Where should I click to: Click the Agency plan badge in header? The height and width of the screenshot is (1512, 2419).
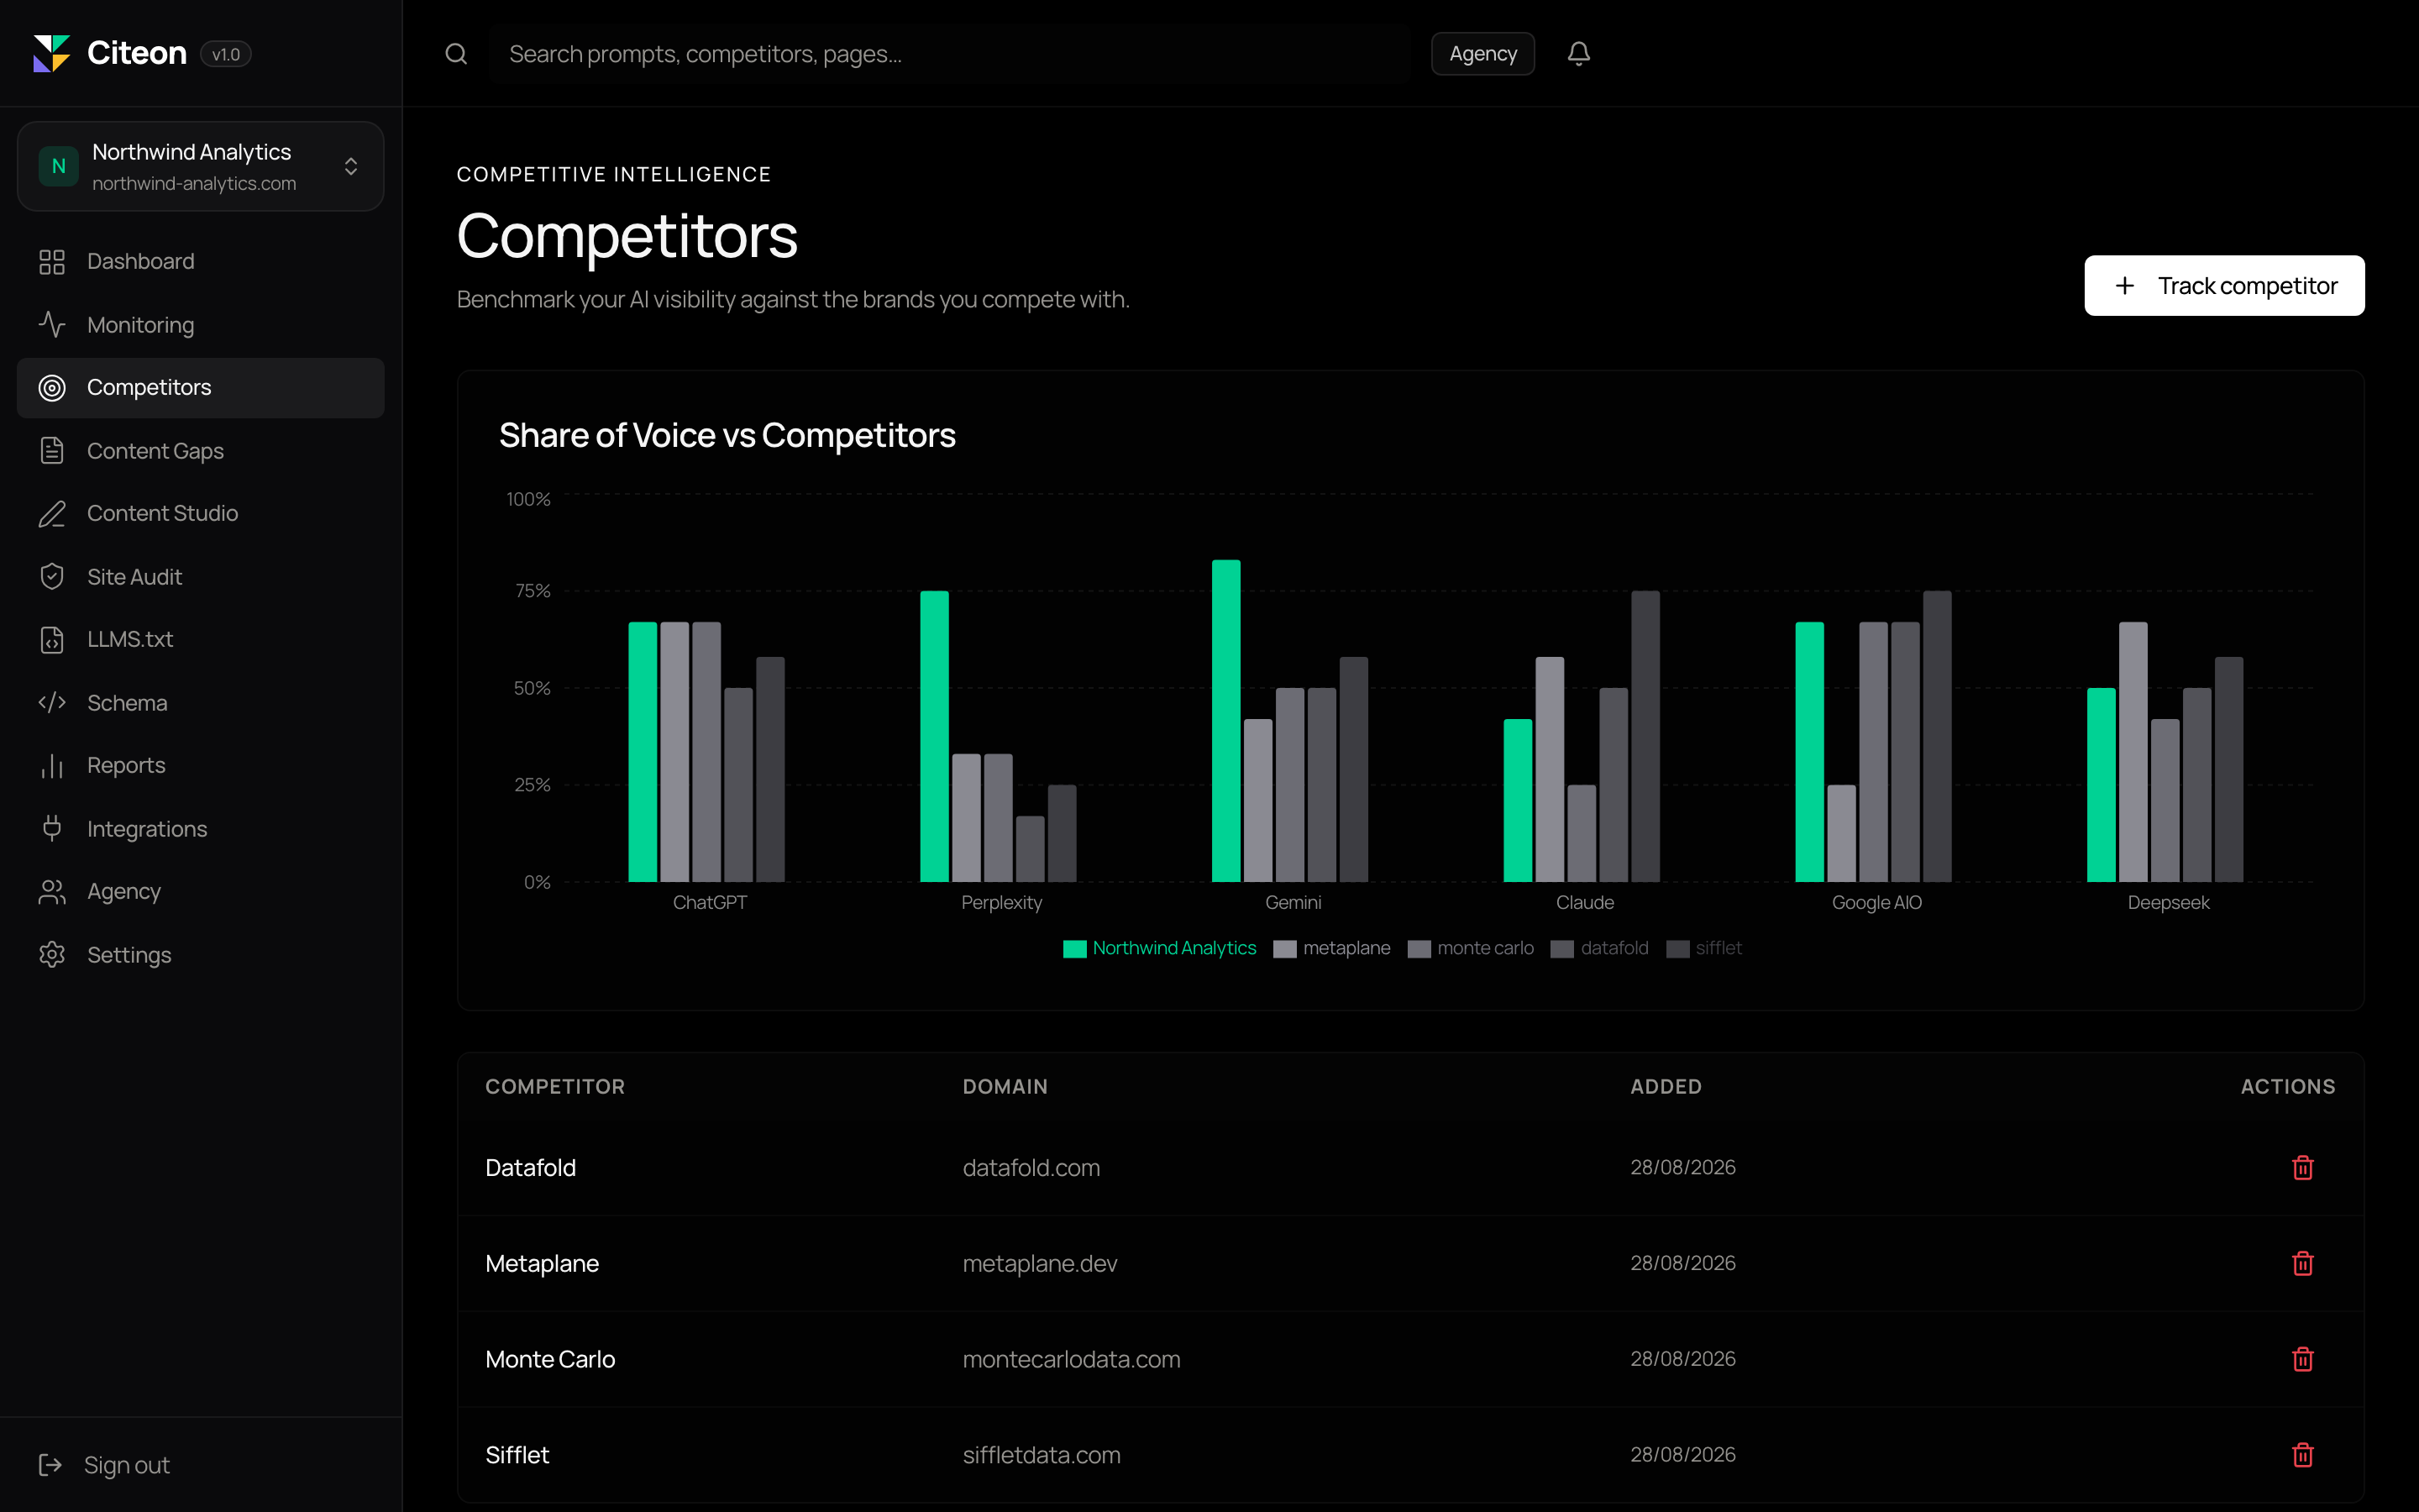point(1482,54)
